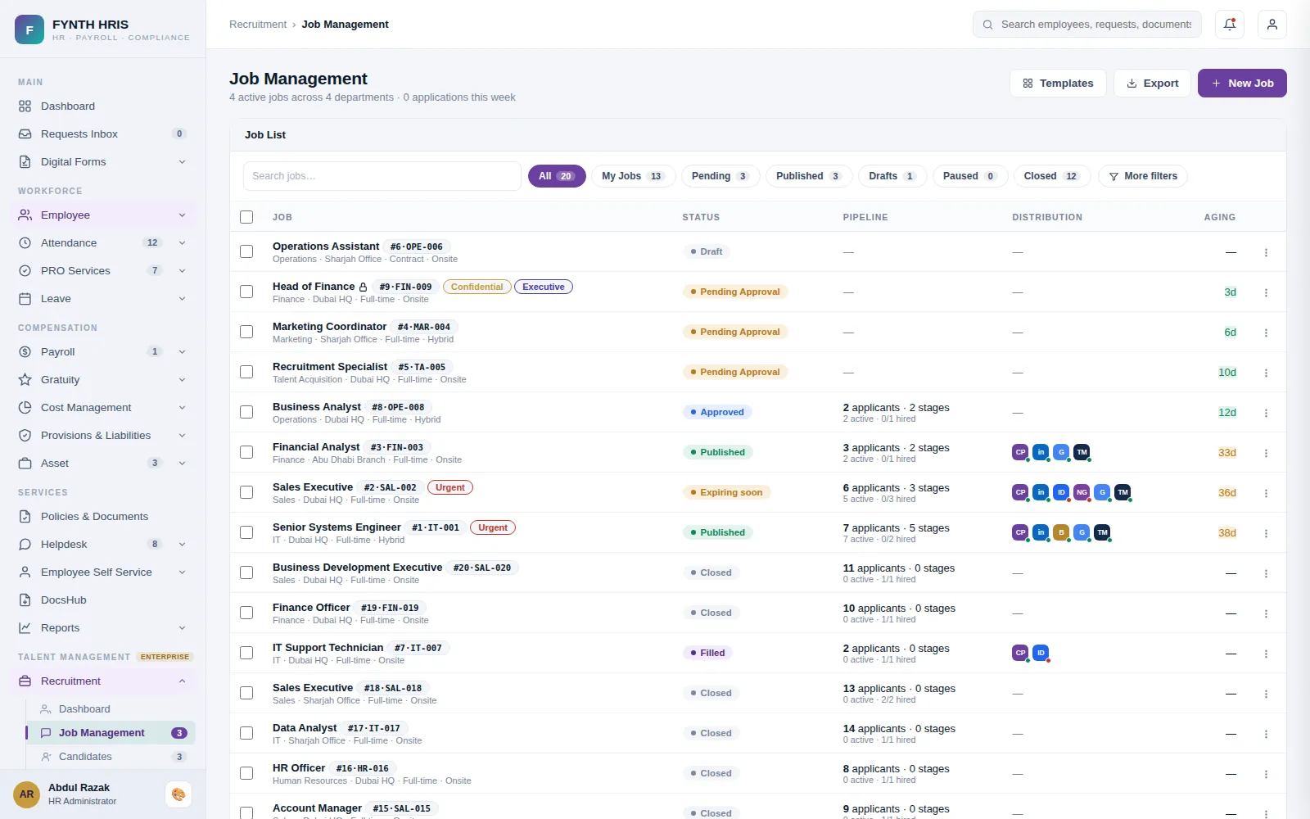Click the Gratuity star icon
Viewport: 1310px width, 819px height.
25,380
